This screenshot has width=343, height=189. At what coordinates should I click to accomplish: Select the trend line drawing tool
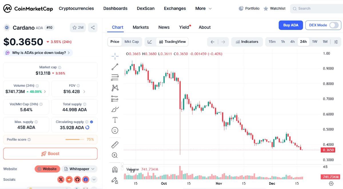click(115, 66)
